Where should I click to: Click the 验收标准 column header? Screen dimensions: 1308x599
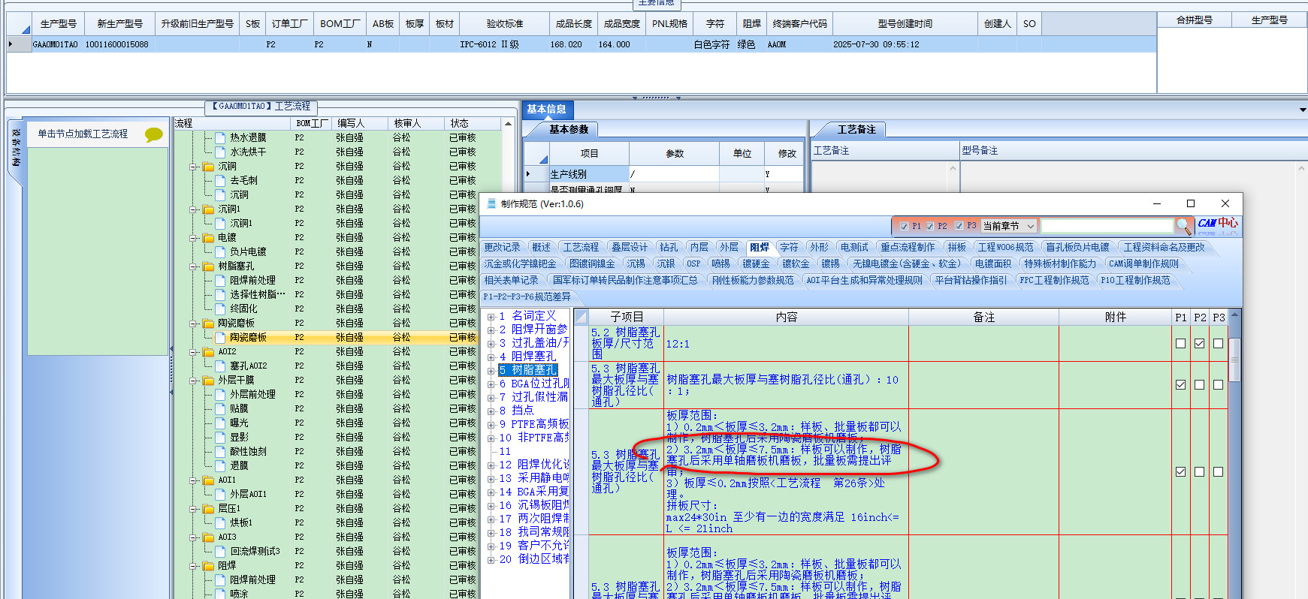coord(504,24)
